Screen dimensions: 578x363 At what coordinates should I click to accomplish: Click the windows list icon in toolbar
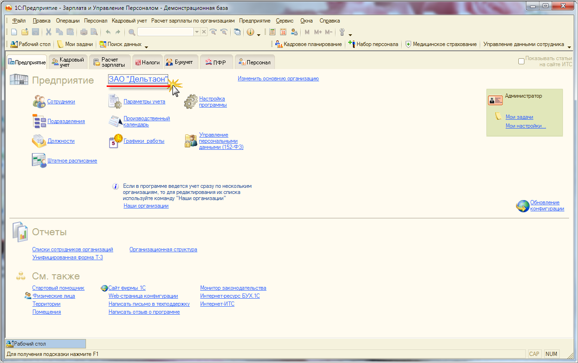point(237,32)
